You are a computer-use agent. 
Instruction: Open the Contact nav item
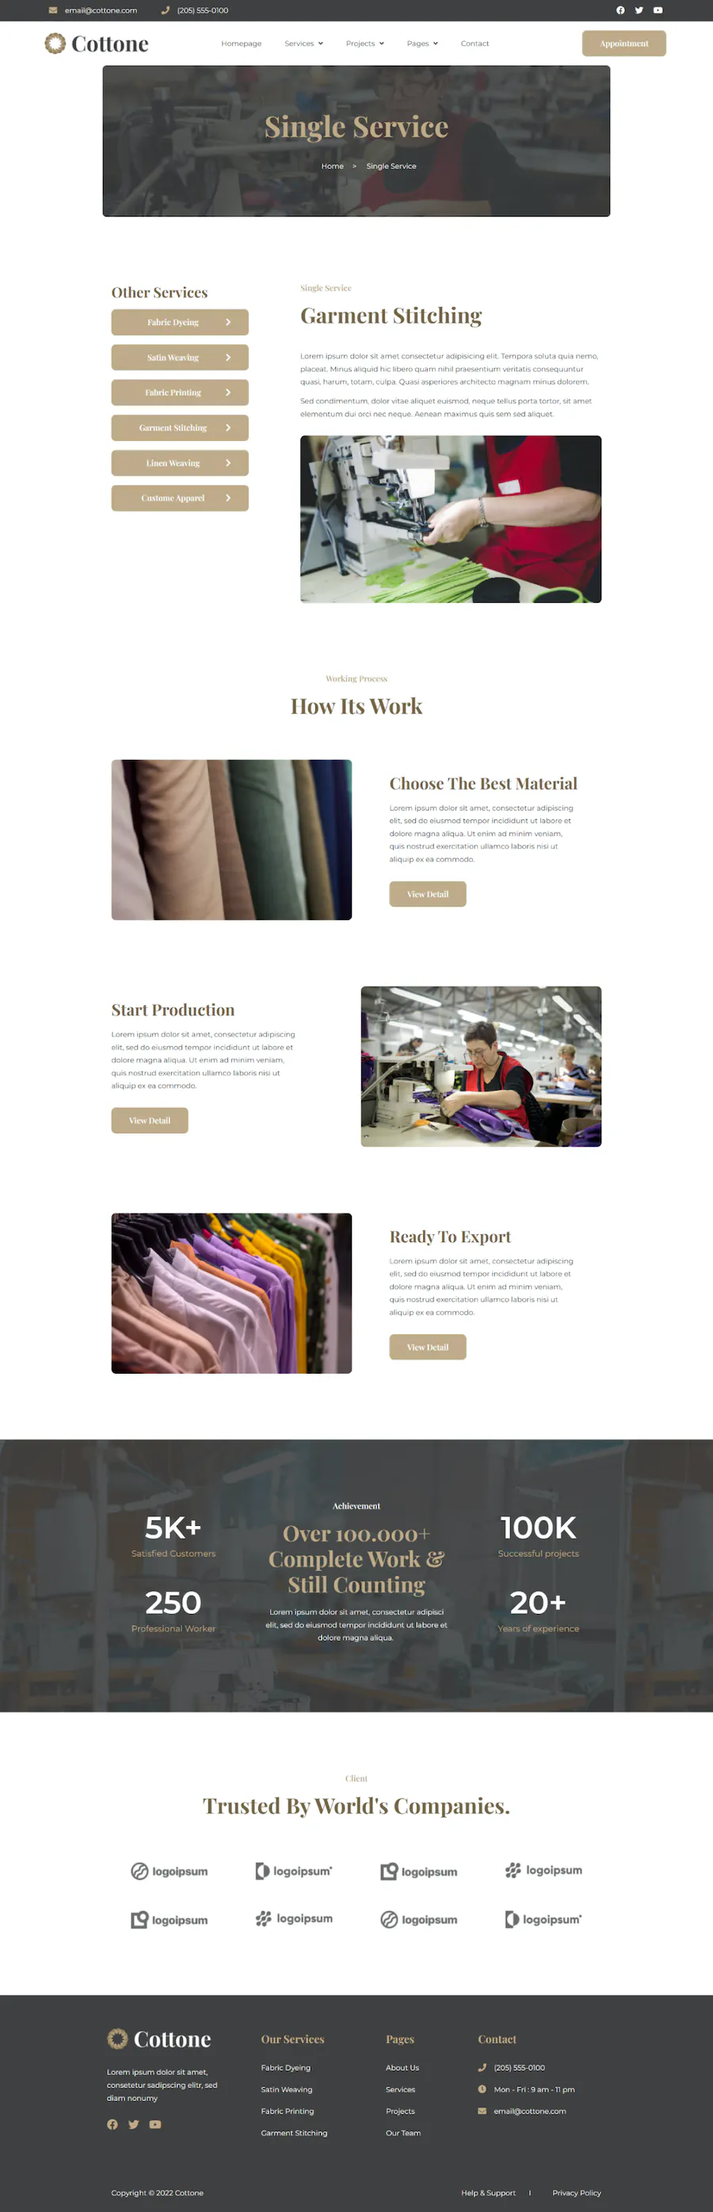(x=475, y=44)
